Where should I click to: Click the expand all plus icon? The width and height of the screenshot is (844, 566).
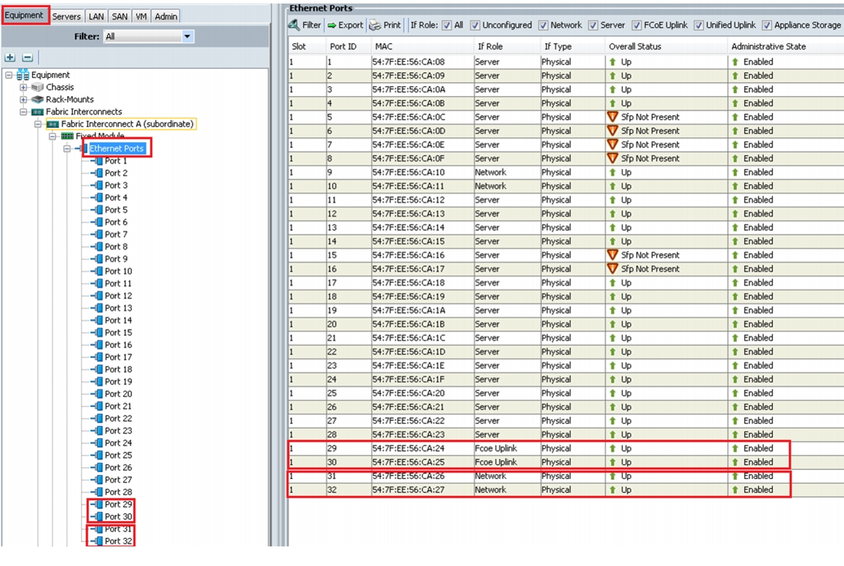click(11, 57)
